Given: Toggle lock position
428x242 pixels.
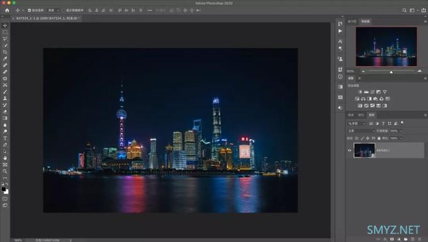Looking at the screenshot, I should point(368,138).
